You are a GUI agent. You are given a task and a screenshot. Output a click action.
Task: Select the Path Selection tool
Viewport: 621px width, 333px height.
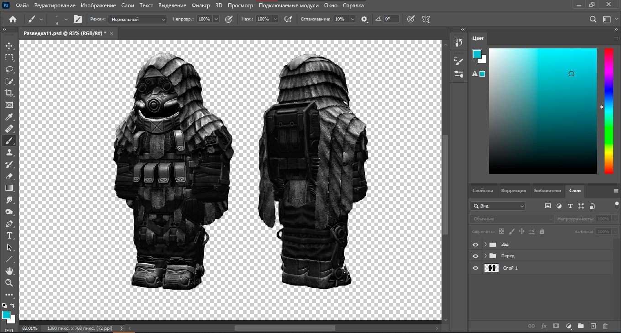tap(9, 247)
